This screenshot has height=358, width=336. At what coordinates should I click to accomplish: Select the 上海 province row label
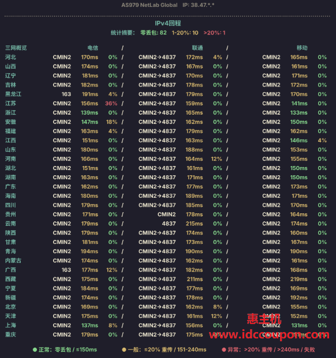click(x=10, y=325)
